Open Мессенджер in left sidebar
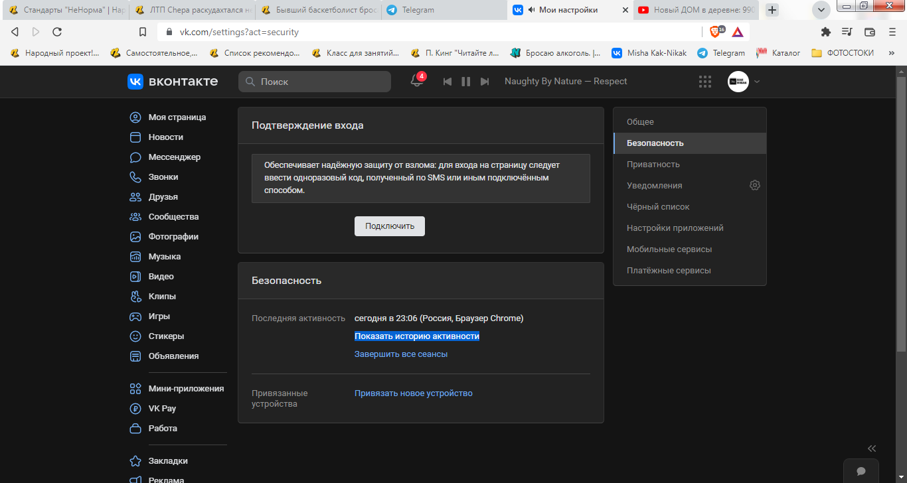This screenshot has width=907, height=483. 174,157
